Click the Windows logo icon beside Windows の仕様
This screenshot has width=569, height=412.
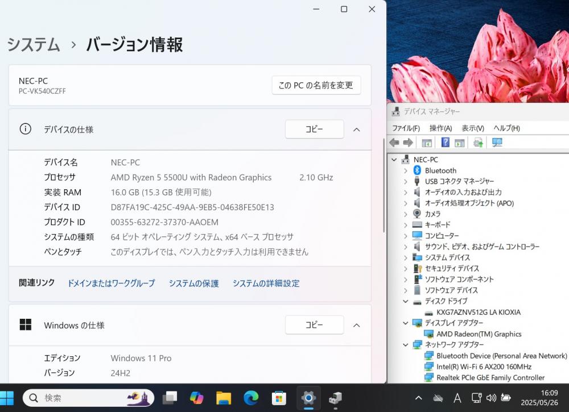point(26,324)
